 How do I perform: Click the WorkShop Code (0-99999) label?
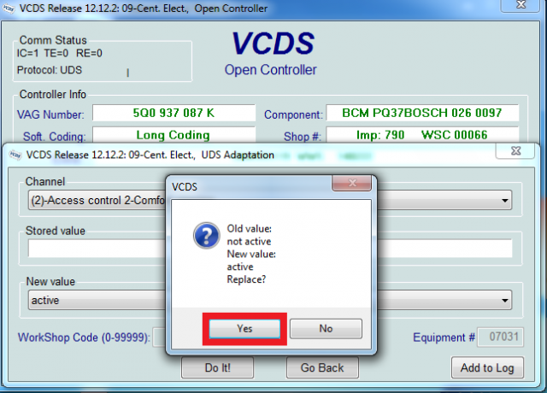84,337
